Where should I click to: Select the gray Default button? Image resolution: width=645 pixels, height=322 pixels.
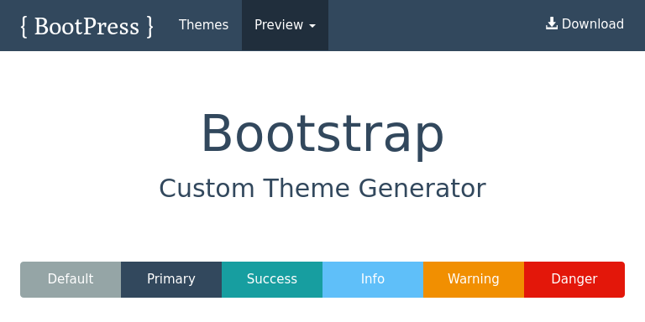[71, 279]
